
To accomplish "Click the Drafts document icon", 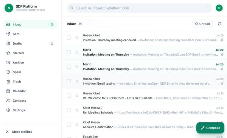I will 8,43.
